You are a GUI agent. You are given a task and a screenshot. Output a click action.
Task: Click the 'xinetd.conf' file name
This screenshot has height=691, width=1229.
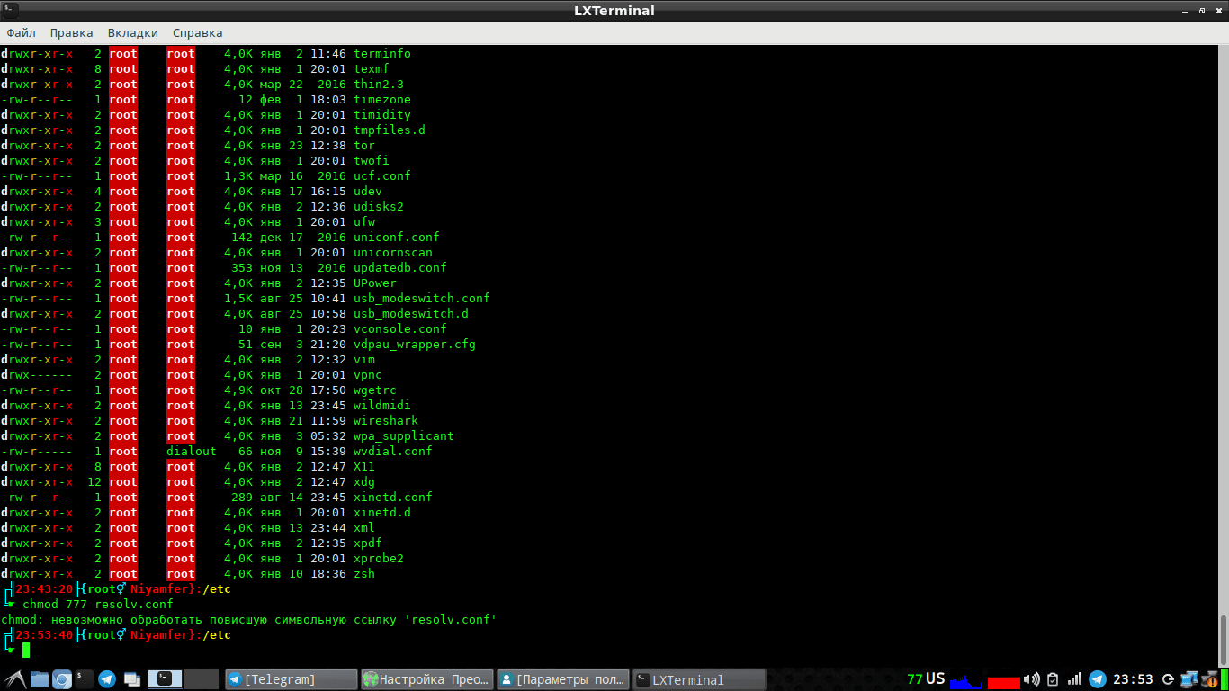tap(392, 497)
